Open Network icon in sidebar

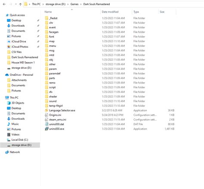(7, 152)
